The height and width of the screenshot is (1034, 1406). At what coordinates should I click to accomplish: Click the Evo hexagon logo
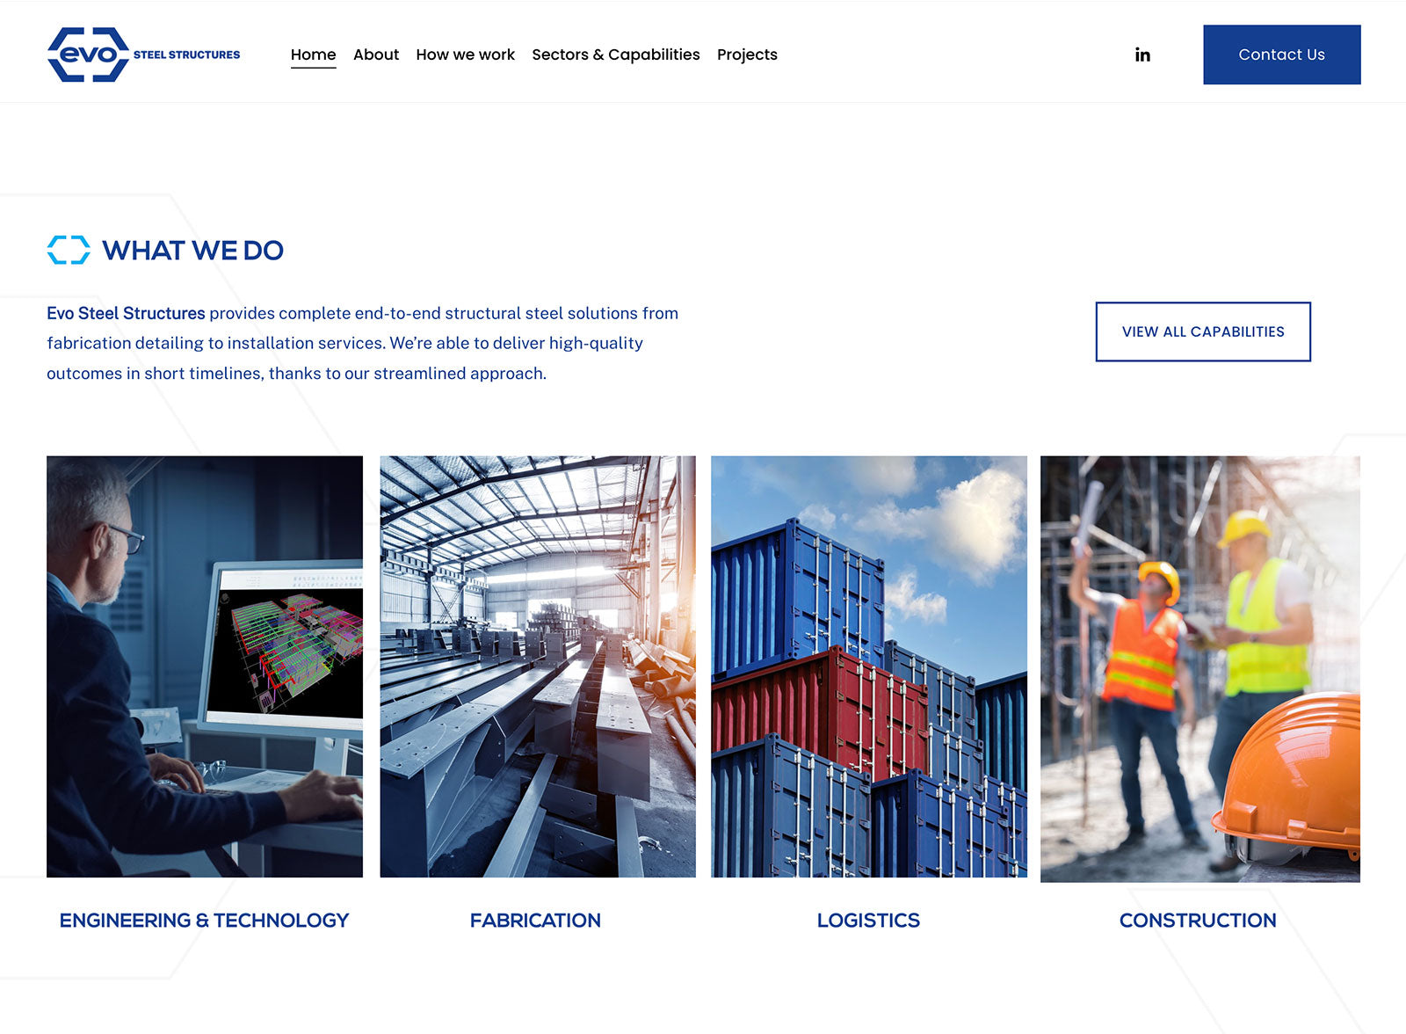(x=89, y=55)
